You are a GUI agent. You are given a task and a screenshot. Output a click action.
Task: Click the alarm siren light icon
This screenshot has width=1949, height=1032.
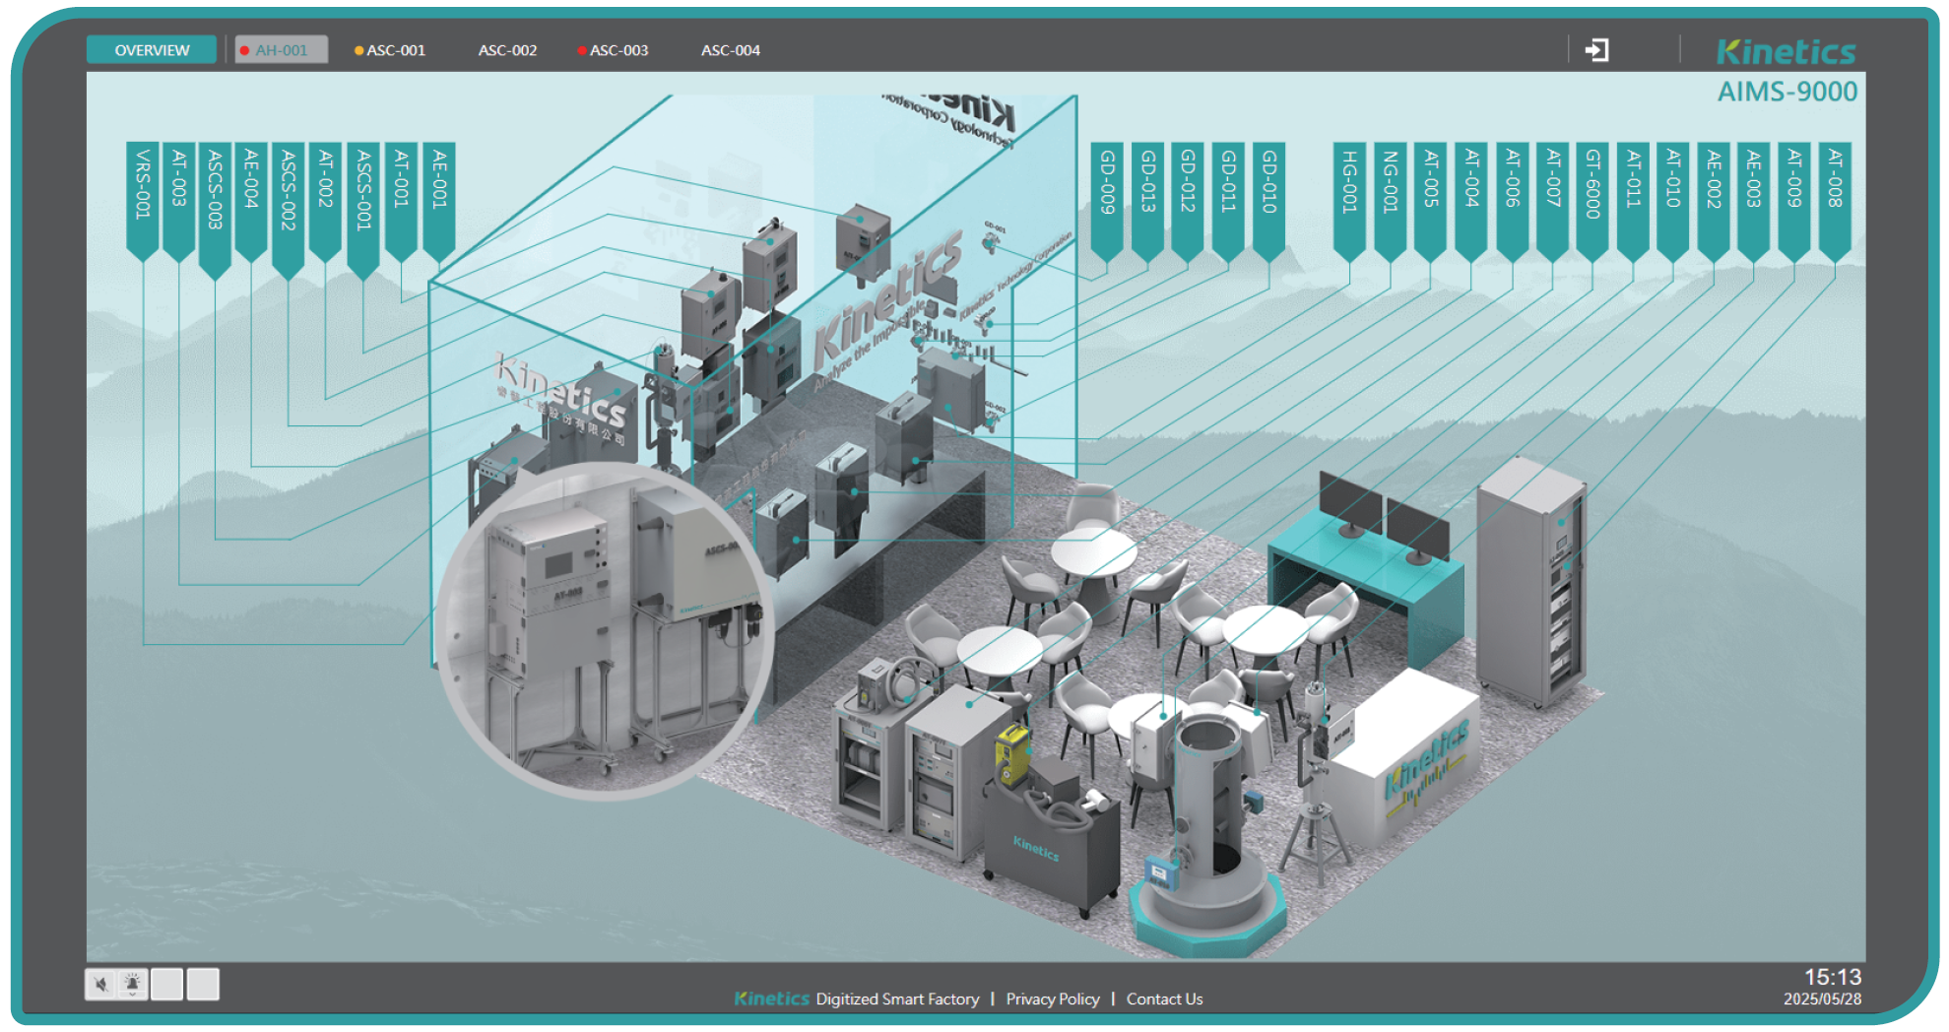pyautogui.click(x=132, y=981)
